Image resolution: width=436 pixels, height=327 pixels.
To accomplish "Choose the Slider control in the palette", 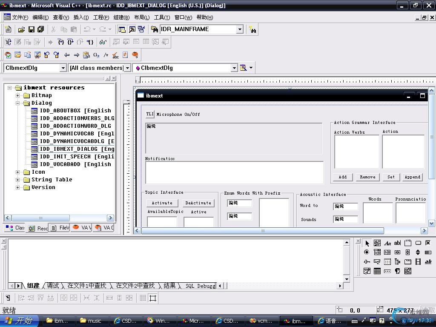I will pyautogui.click(x=367, y=262).
